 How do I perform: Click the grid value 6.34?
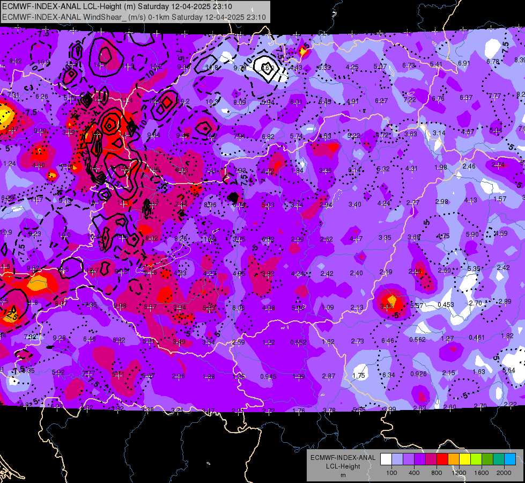(388, 375)
